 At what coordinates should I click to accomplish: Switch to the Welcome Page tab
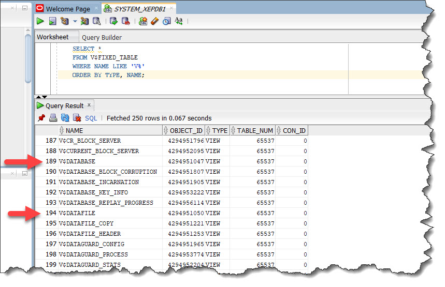(x=68, y=9)
